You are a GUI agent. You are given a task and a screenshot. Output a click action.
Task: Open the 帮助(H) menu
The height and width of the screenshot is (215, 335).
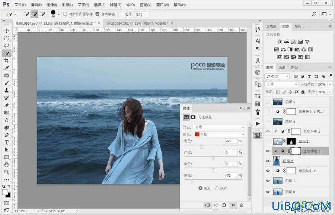pyautogui.click(x=179, y=4)
